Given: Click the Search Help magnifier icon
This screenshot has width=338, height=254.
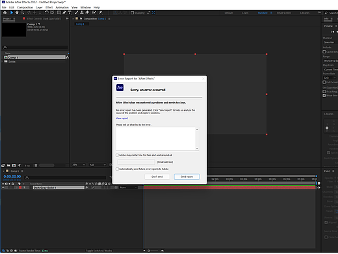Looking at the screenshot, I should click(x=326, y=13).
